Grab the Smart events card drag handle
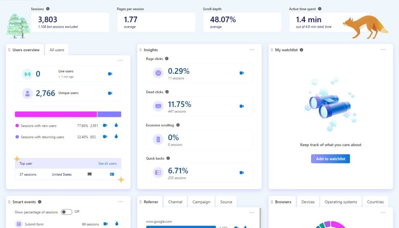The width and height of the screenshot is (399, 228). (x=9, y=202)
